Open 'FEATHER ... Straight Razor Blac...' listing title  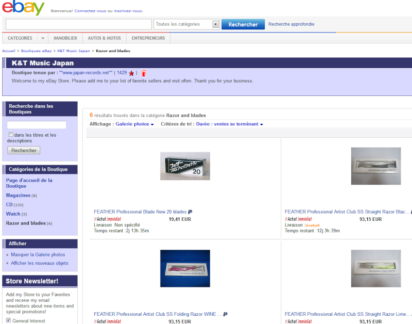coord(347,212)
